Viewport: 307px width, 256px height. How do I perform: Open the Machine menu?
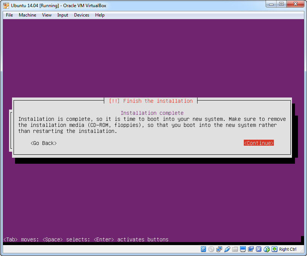coord(27,15)
